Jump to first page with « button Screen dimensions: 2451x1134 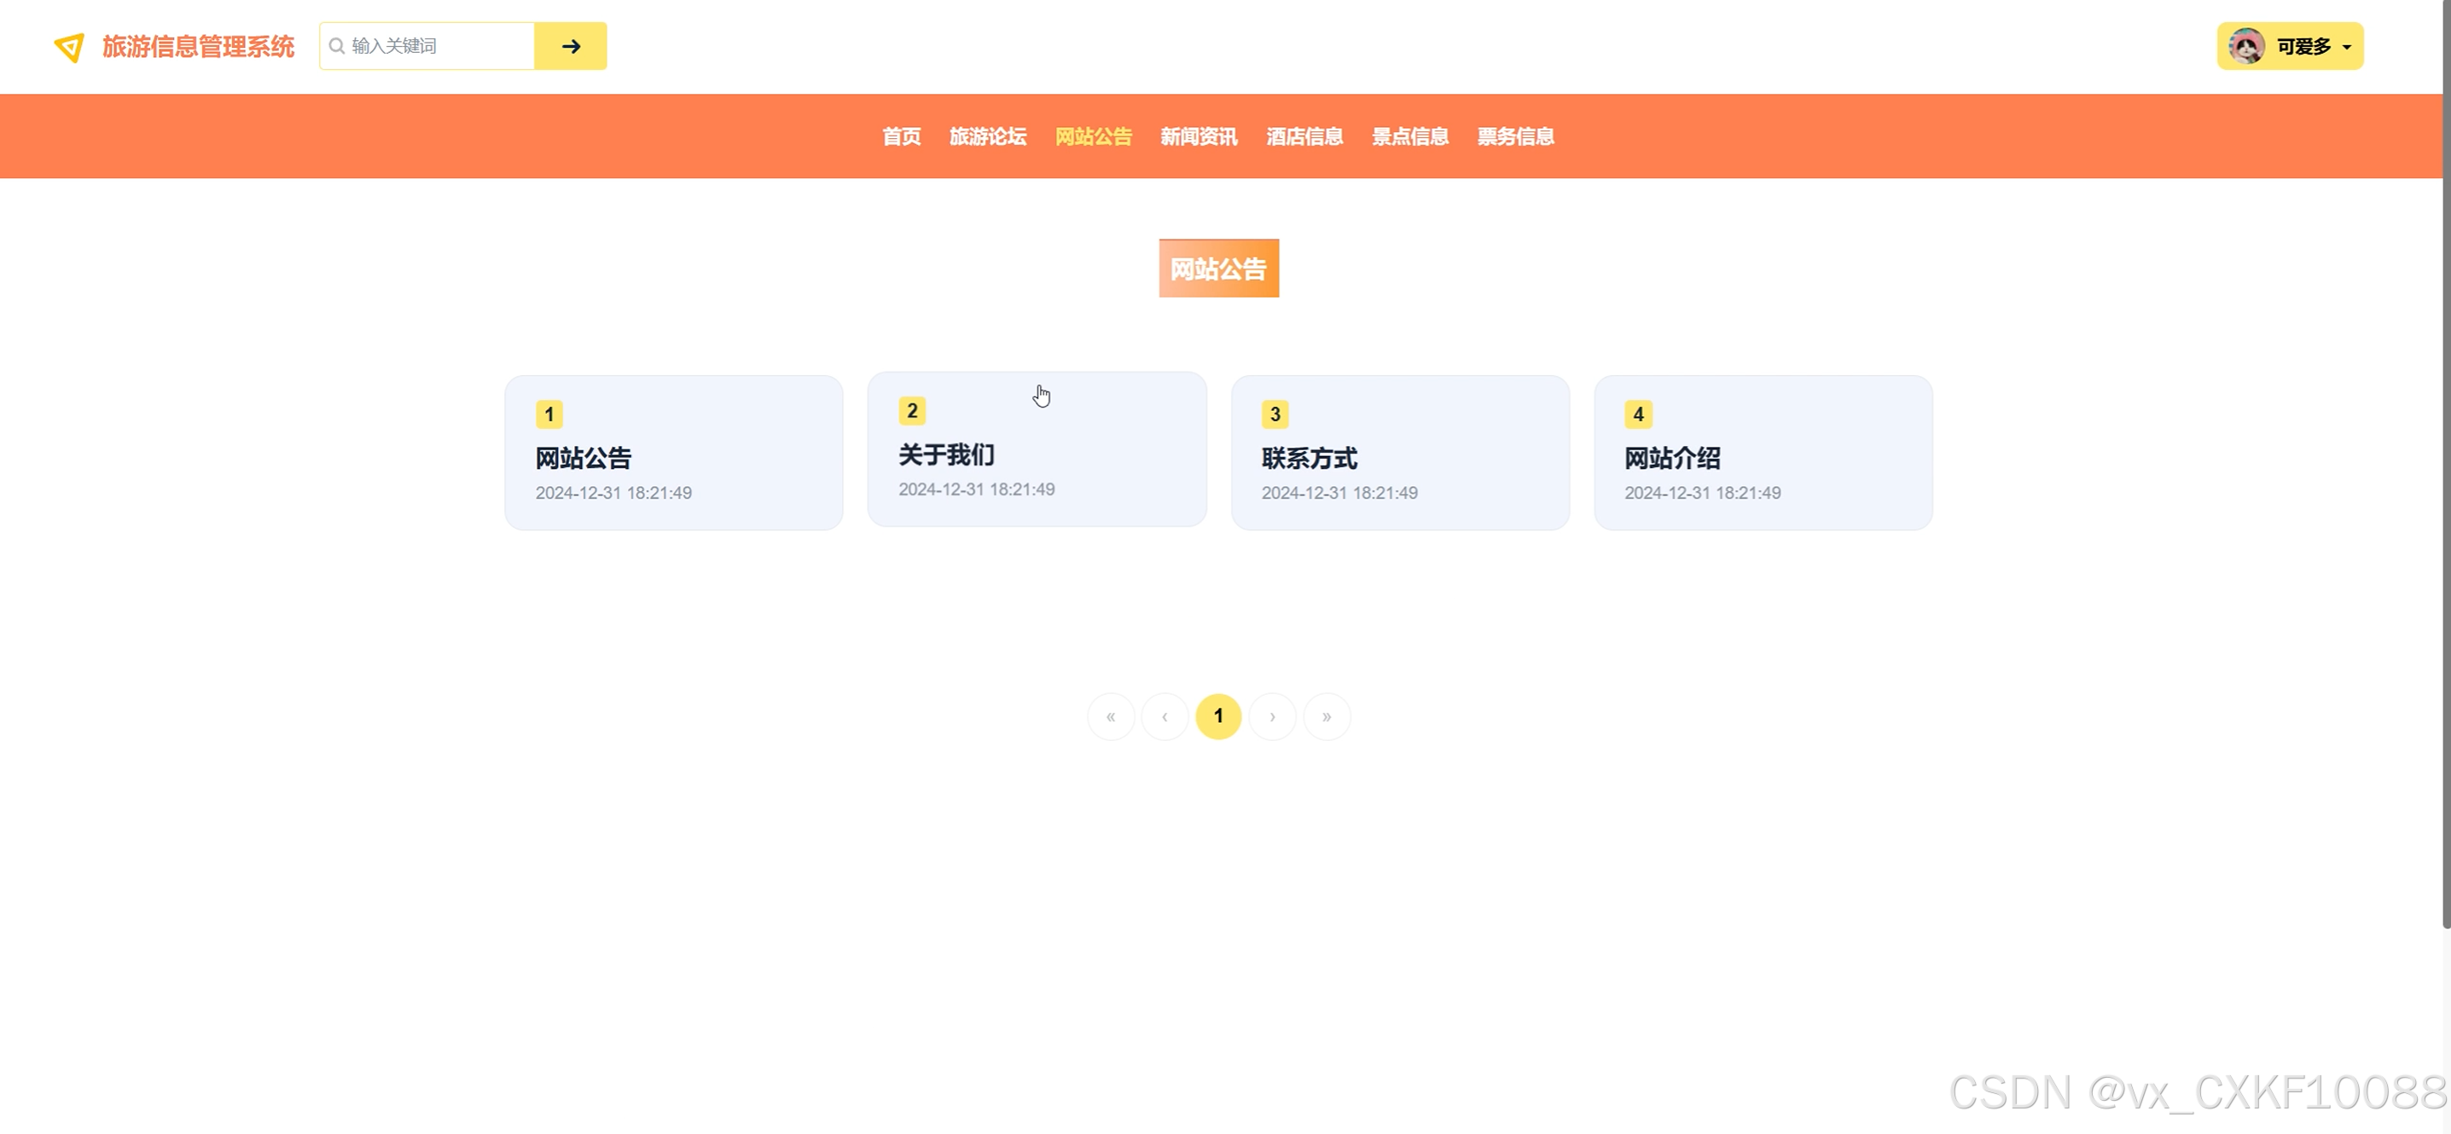click(x=1111, y=717)
